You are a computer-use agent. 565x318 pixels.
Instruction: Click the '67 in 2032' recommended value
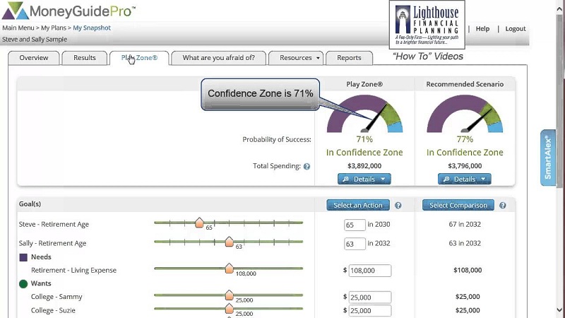[x=465, y=224]
